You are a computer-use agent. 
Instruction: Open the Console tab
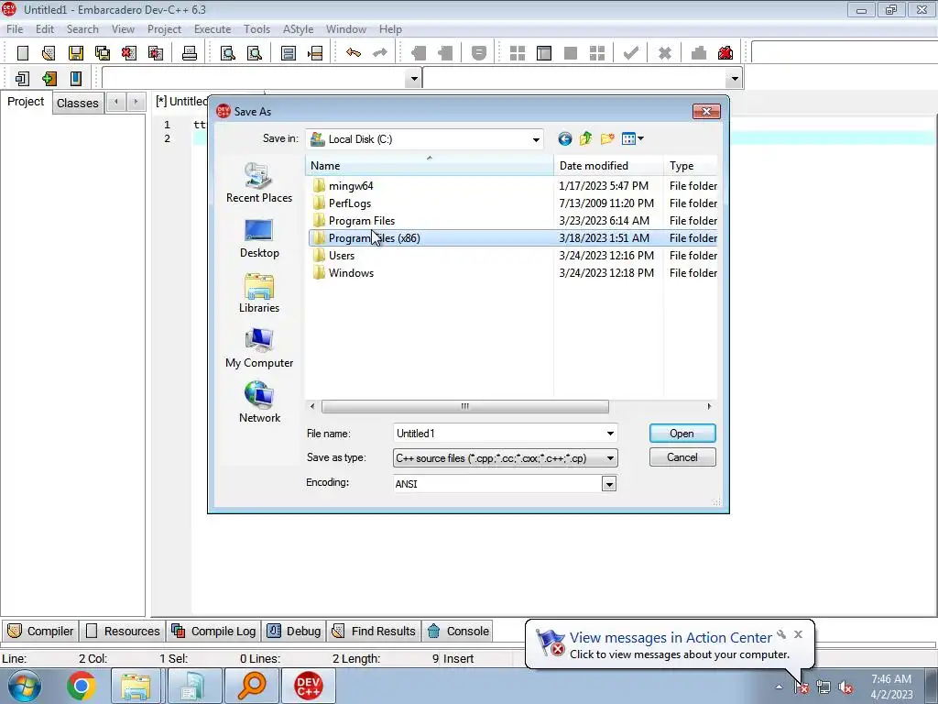(459, 631)
